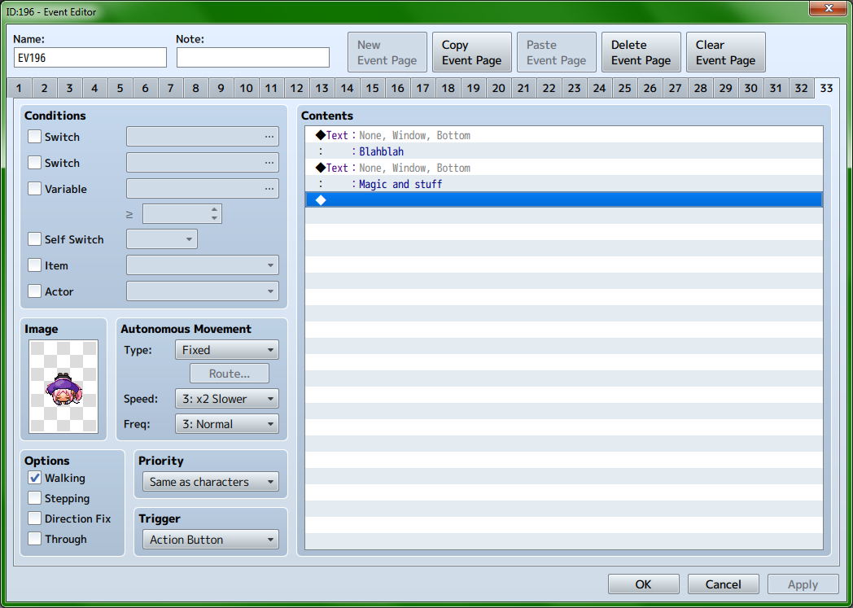Click the Note input field
Image resolution: width=853 pixels, height=608 pixels.
pyautogui.click(x=253, y=58)
